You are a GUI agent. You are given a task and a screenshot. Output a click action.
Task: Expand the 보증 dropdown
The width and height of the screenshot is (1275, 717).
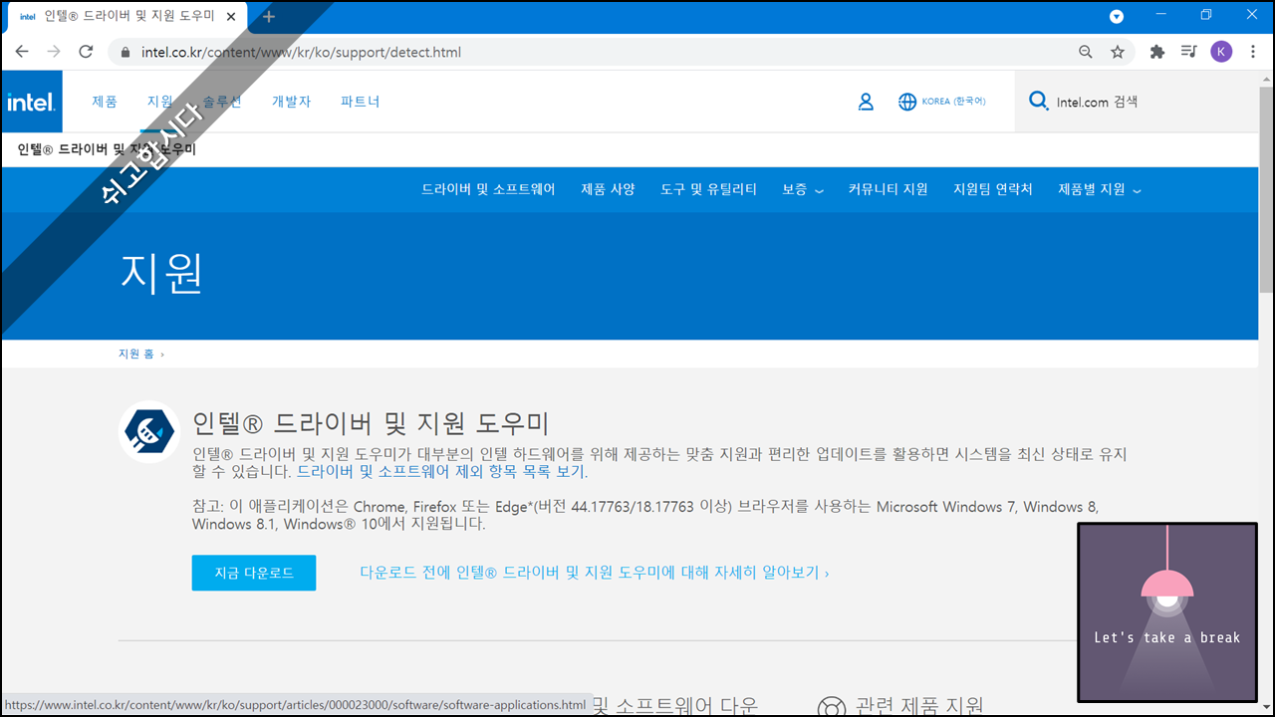802,189
